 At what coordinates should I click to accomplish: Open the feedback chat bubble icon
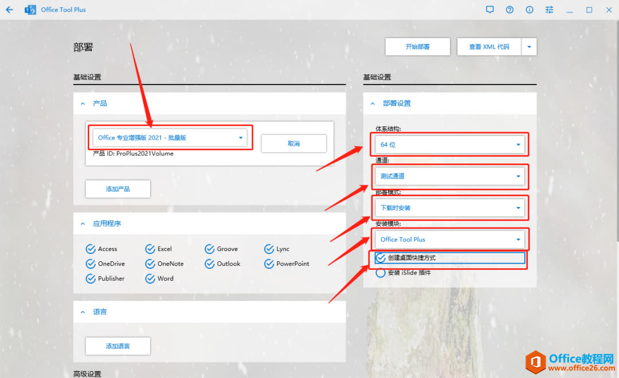tap(489, 10)
